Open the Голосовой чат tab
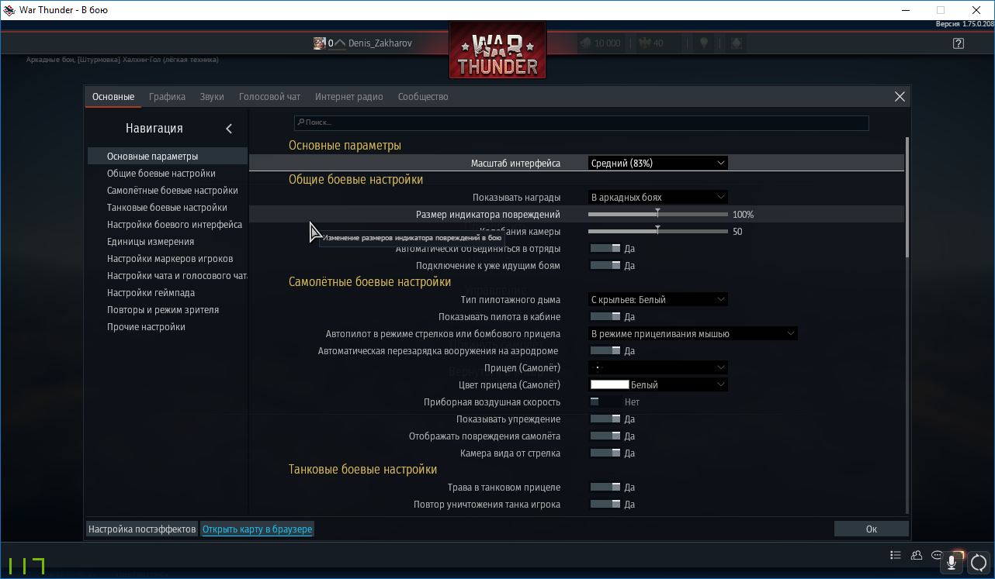 coord(269,97)
